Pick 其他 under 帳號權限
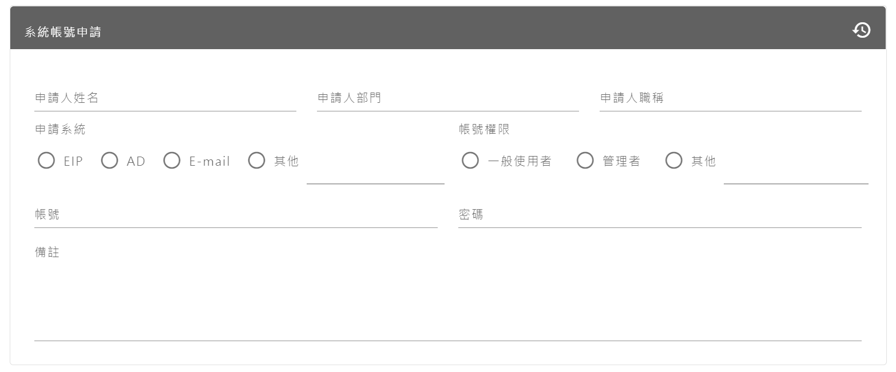The height and width of the screenshot is (372, 896). (x=673, y=161)
